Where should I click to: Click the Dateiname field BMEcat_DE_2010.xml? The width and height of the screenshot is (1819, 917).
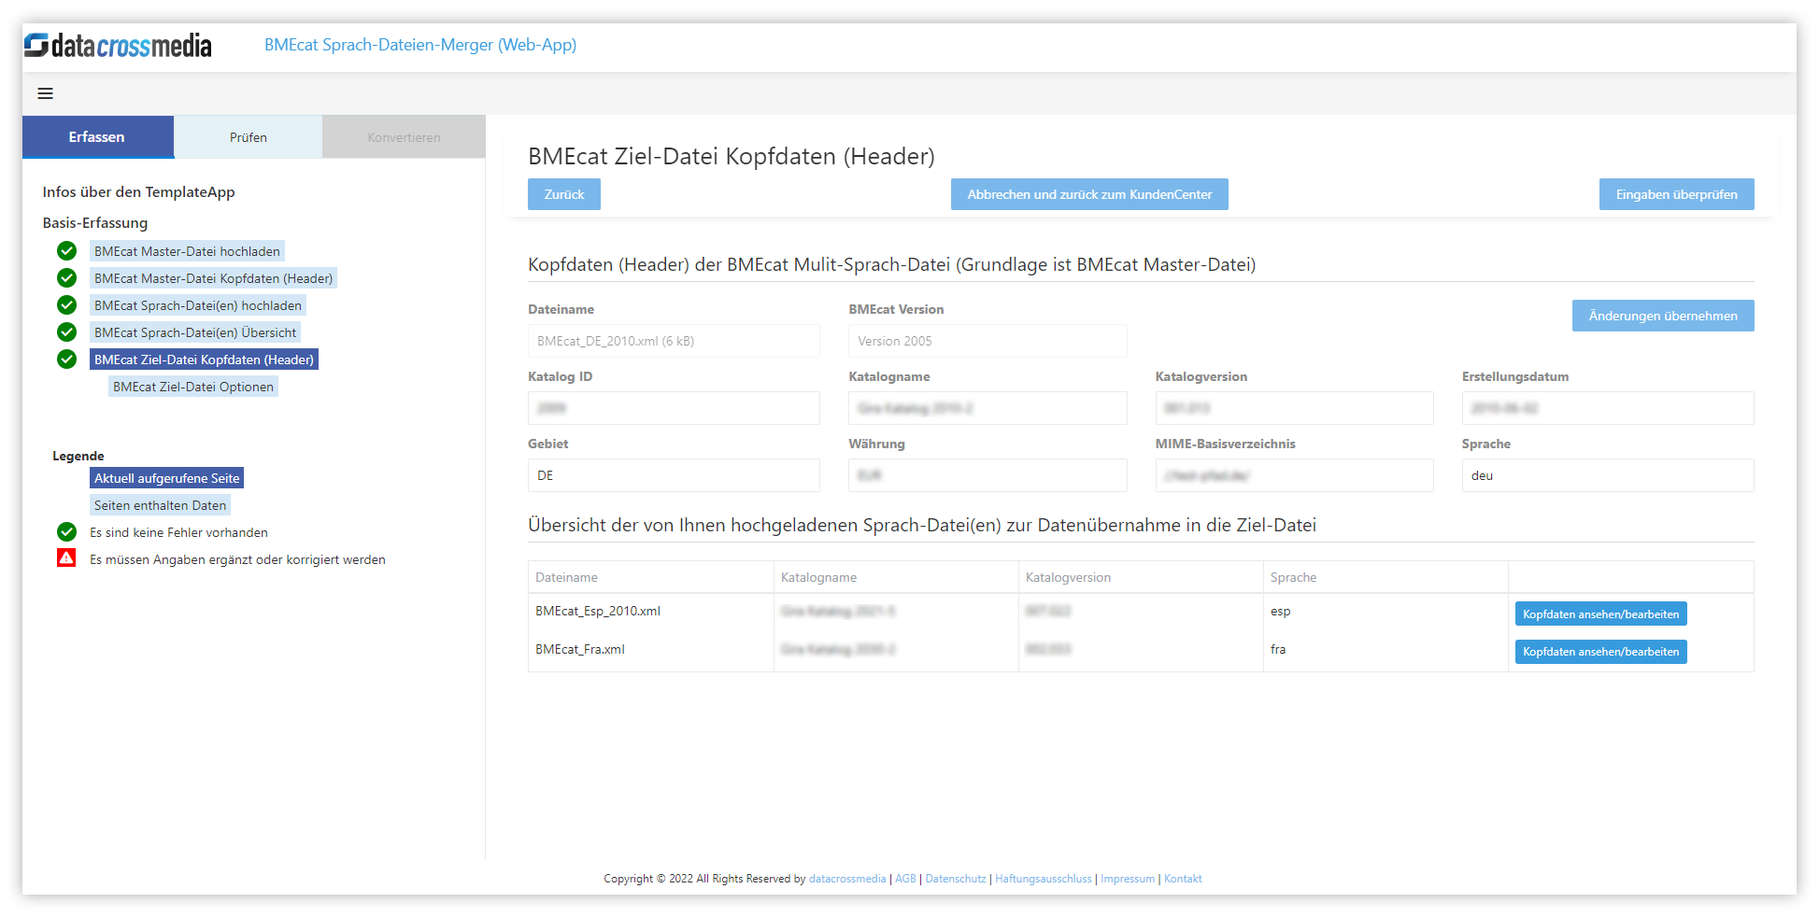tap(674, 341)
